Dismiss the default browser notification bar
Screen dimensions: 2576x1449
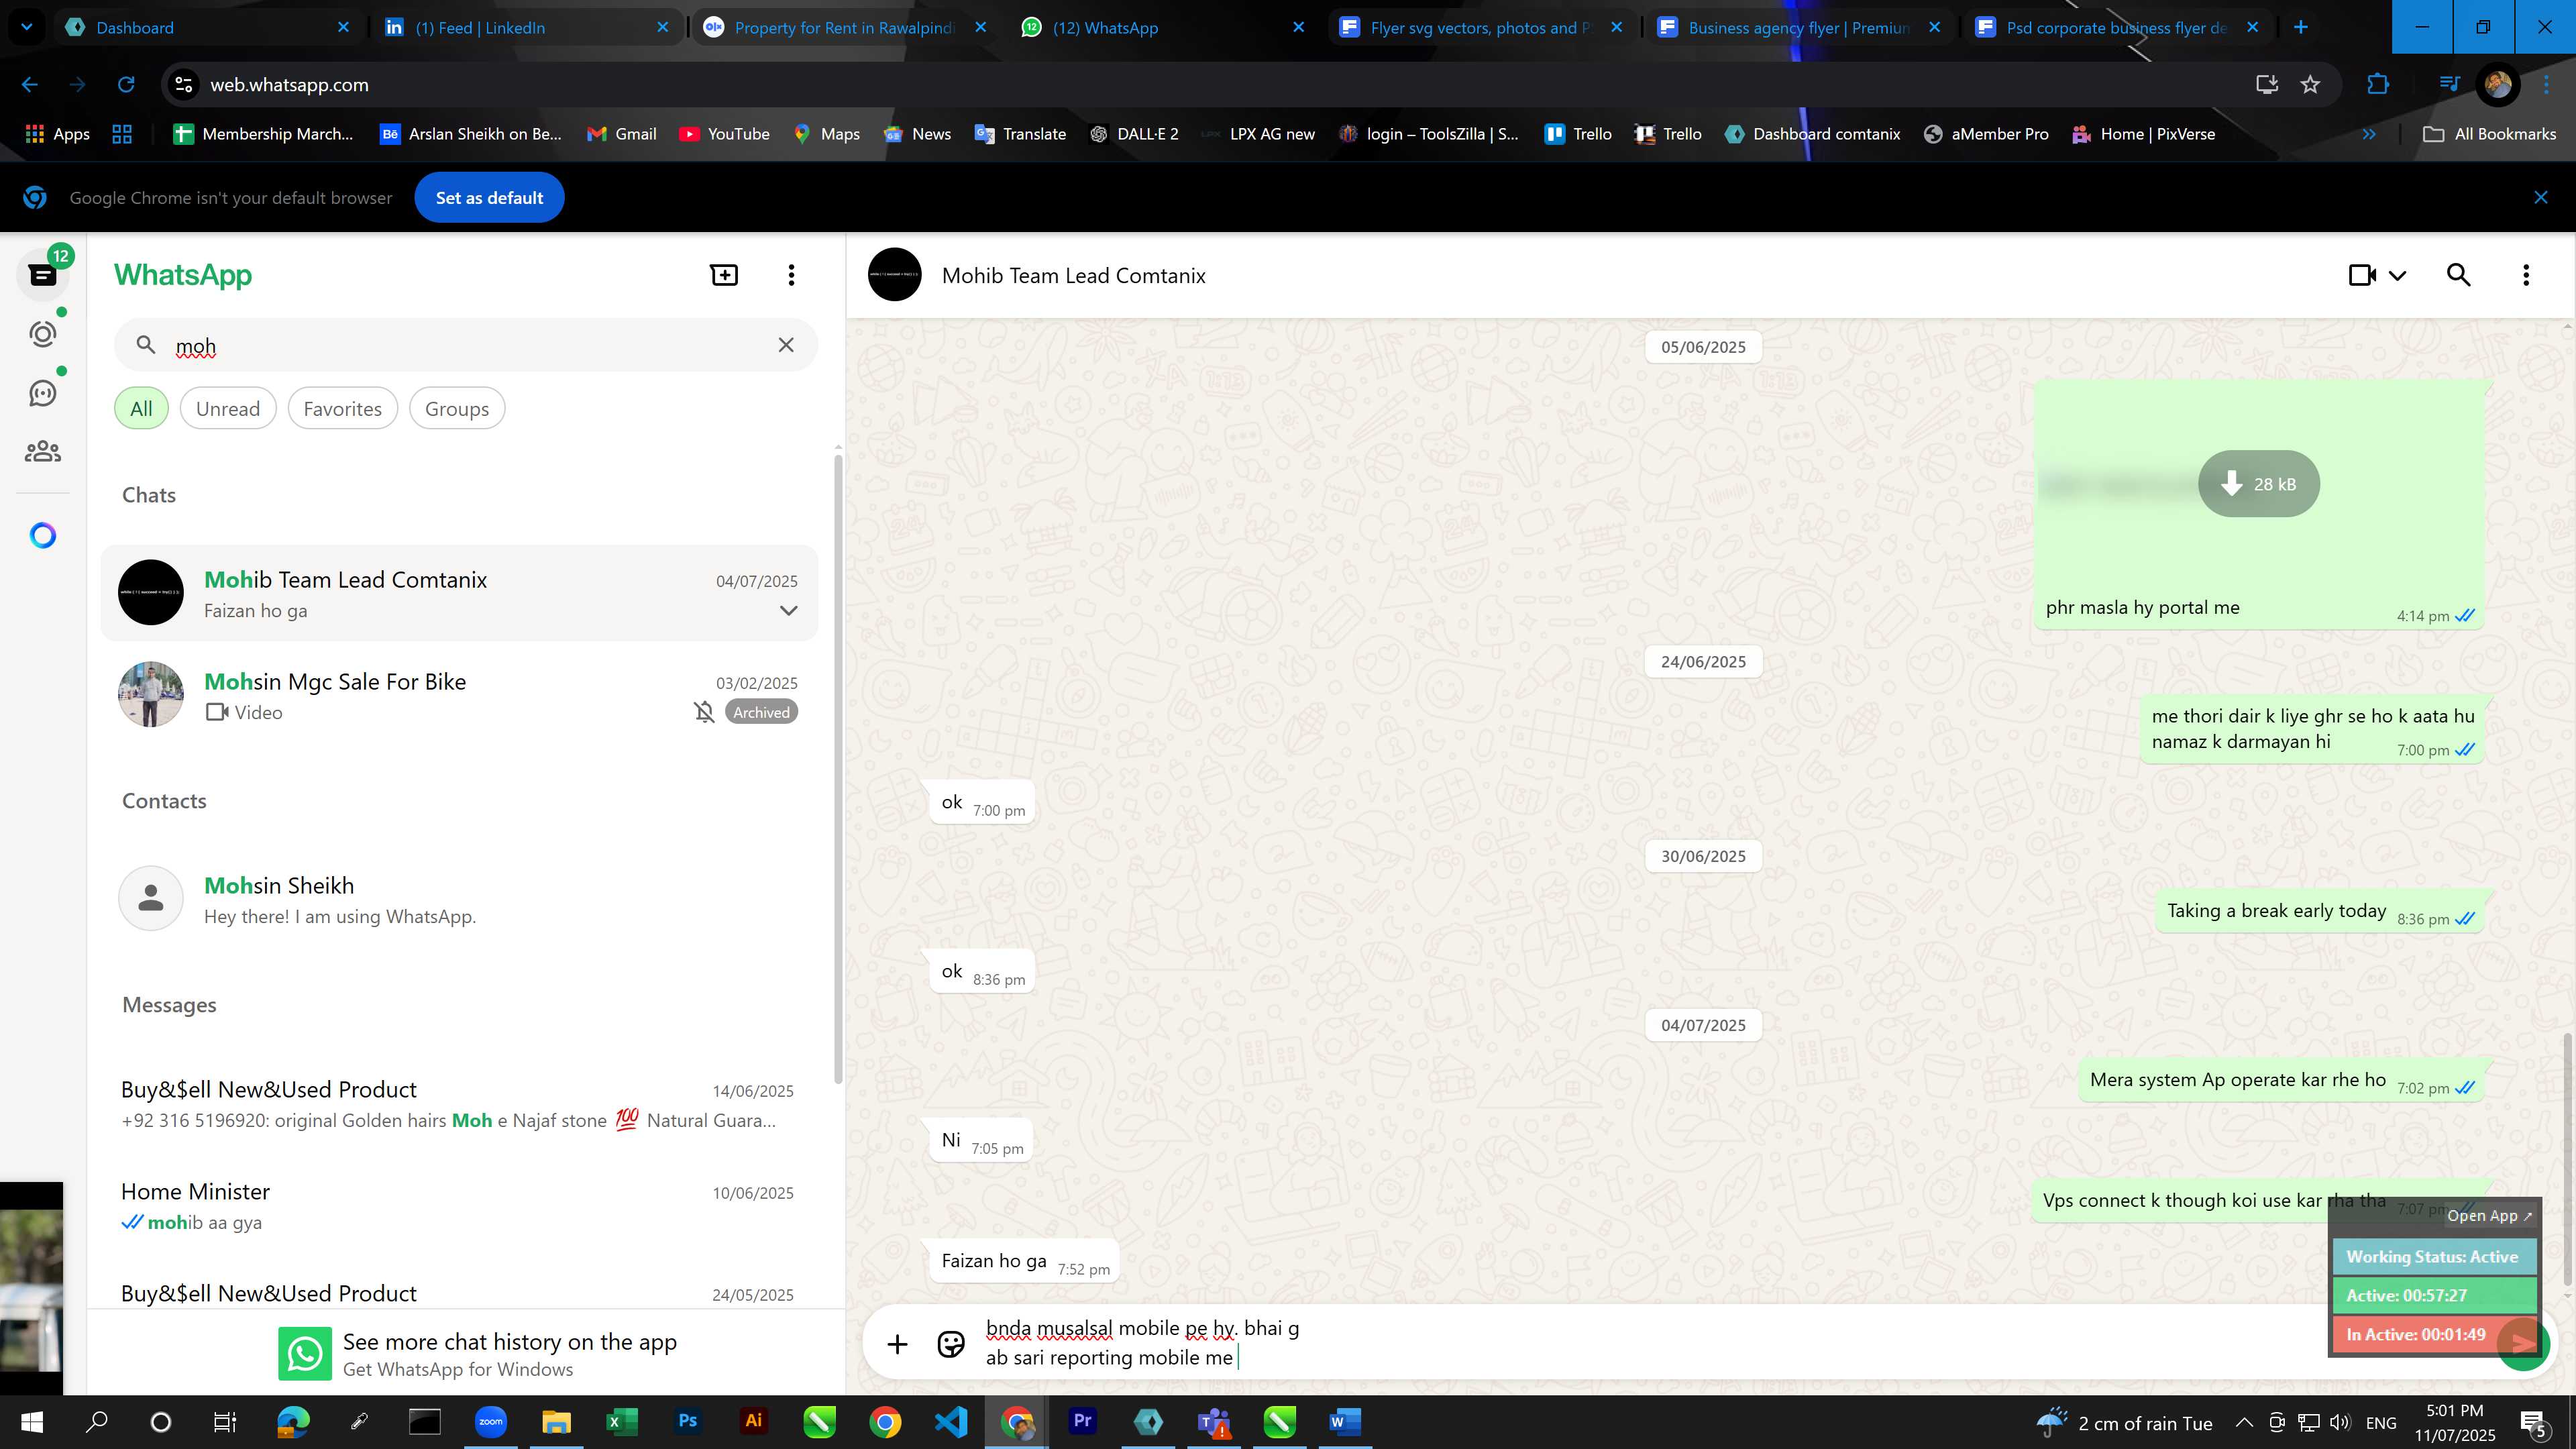click(x=2541, y=198)
